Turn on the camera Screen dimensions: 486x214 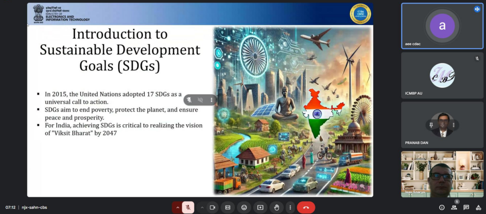pos(212,207)
